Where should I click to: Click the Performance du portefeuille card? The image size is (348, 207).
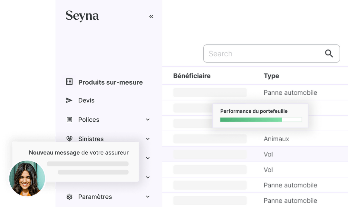click(x=260, y=115)
